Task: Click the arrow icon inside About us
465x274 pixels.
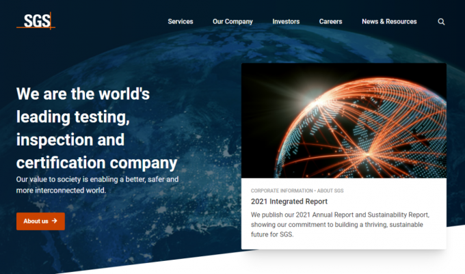Action: [55, 221]
